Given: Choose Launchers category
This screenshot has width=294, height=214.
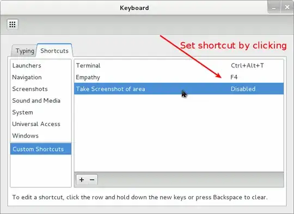Looking at the screenshot, I should point(41,66).
